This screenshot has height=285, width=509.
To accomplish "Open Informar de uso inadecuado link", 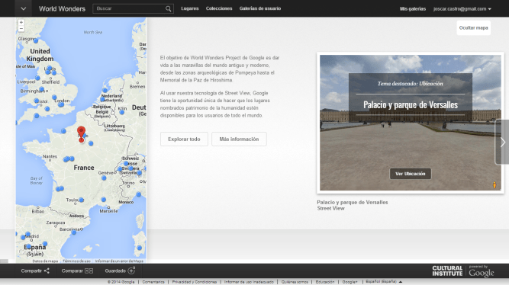I will [249, 282].
